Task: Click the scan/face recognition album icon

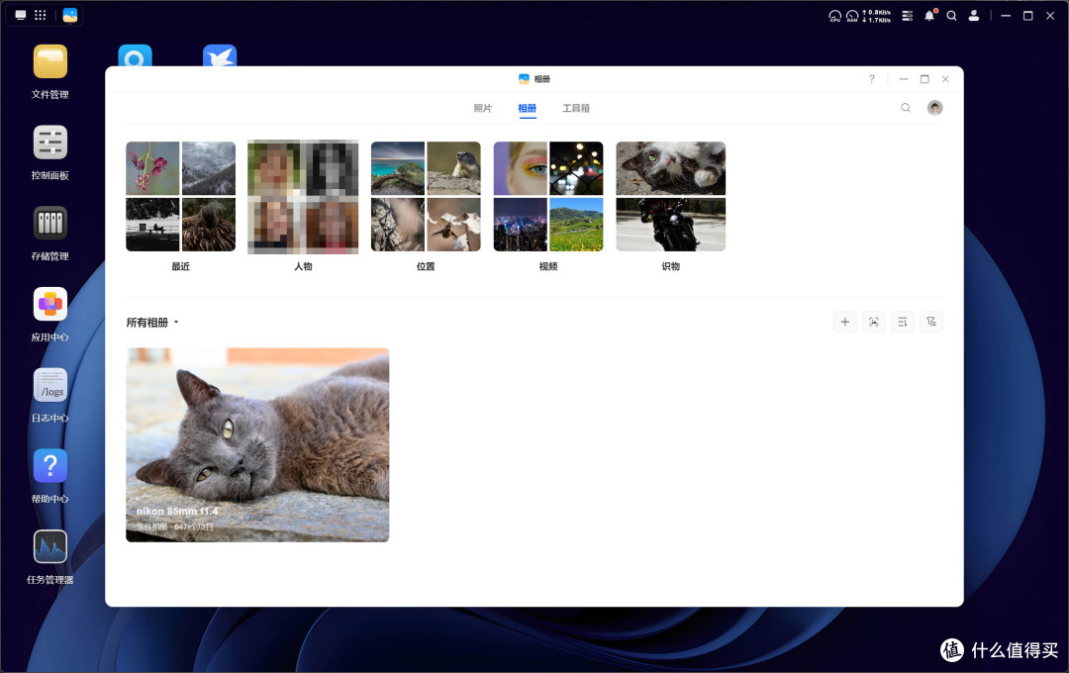Action: (873, 322)
